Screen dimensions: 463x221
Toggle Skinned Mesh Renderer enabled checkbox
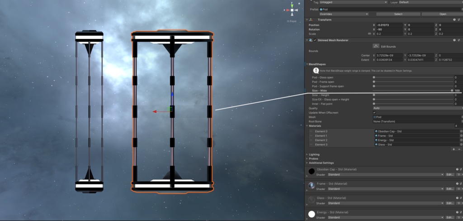[315, 40]
